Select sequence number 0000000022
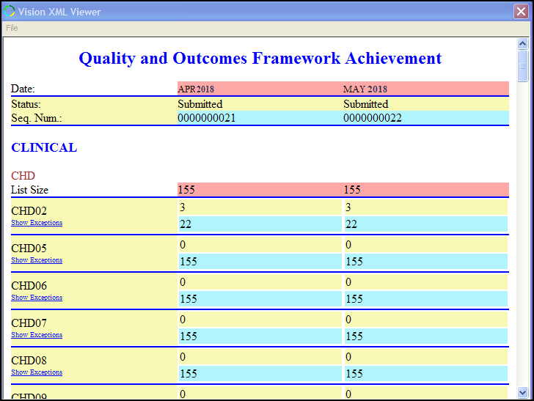The width and height of the screenshot is (534, 401). [x=372, y=118]
